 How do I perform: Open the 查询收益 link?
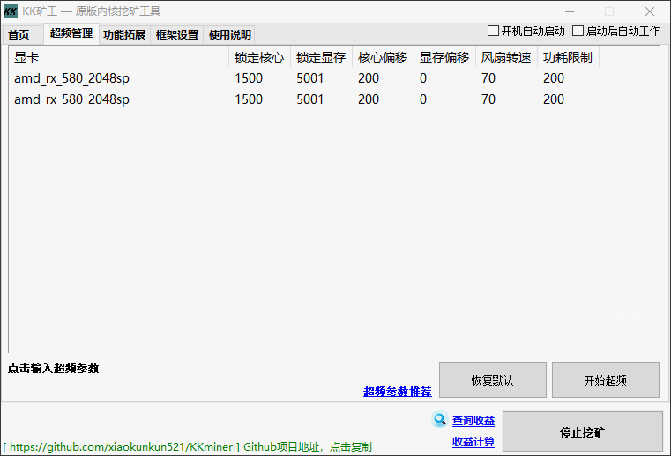tap(473, 421)
